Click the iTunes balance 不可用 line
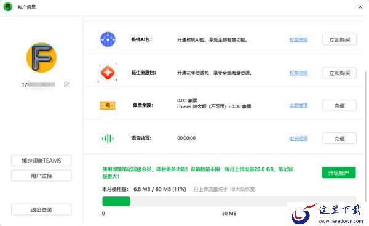This screenshot has height=226, width=369. coord(214,107)
